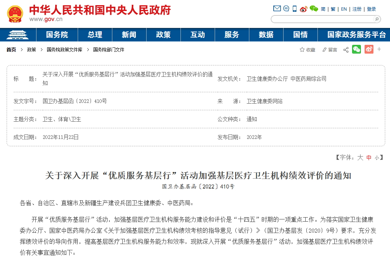Open the 国情 menu
This screenshot has width=390, height=258.
point(301,35)
